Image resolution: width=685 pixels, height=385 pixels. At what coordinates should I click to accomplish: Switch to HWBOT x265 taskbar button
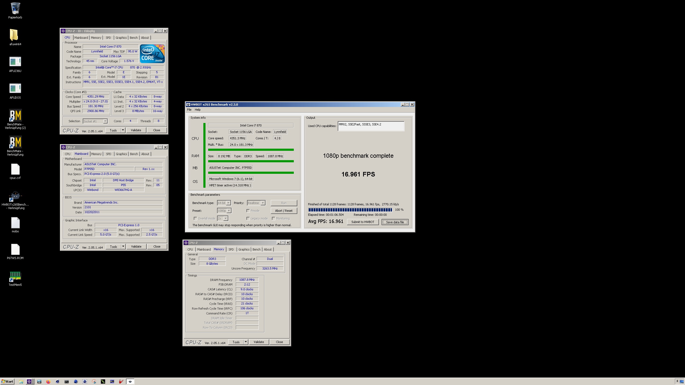[x=130, y=382]
